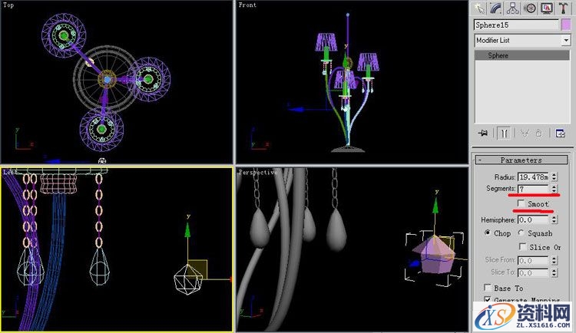Select the Chop radio button
Screen dimensions: 576x333
[488, 233]
